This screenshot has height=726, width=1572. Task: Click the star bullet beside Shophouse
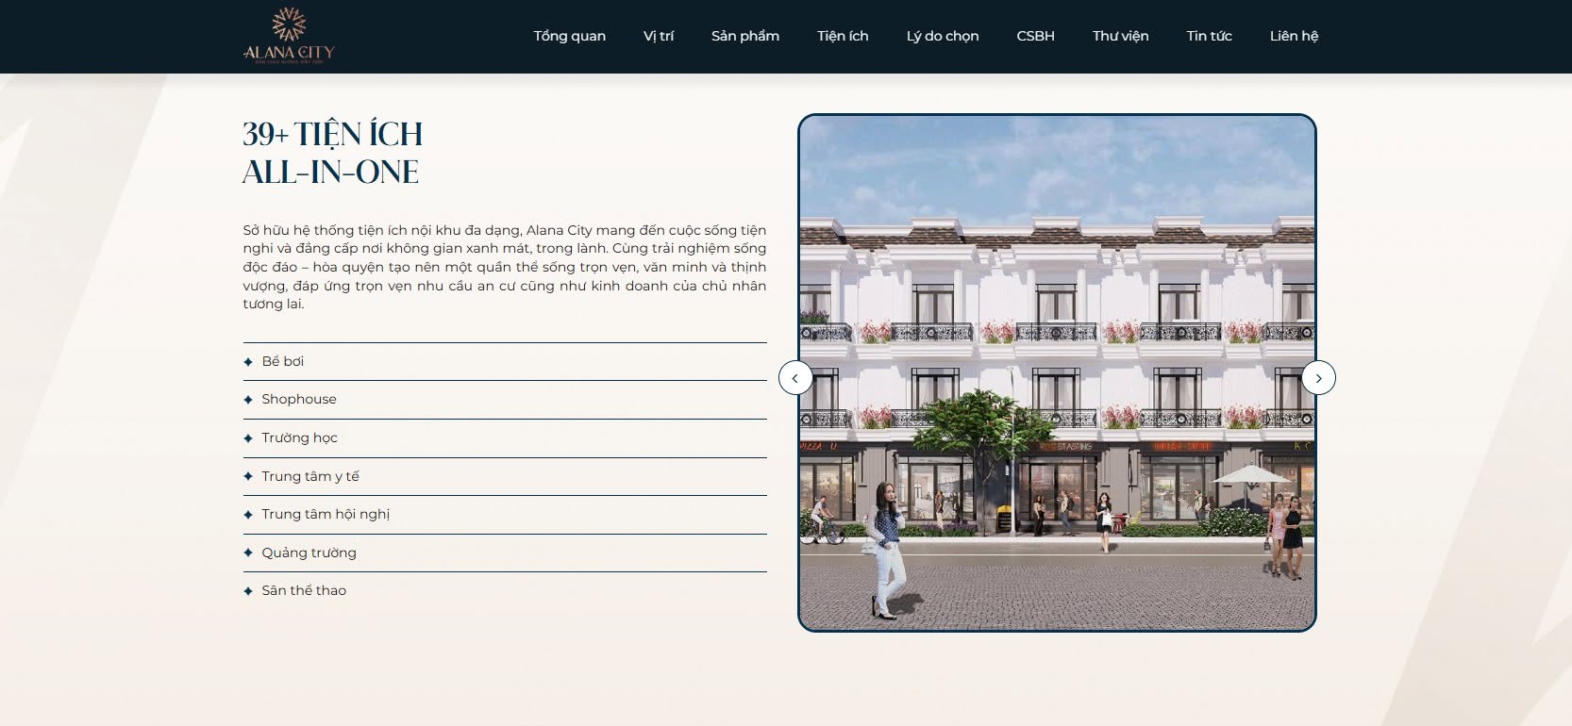click(248, 400)
